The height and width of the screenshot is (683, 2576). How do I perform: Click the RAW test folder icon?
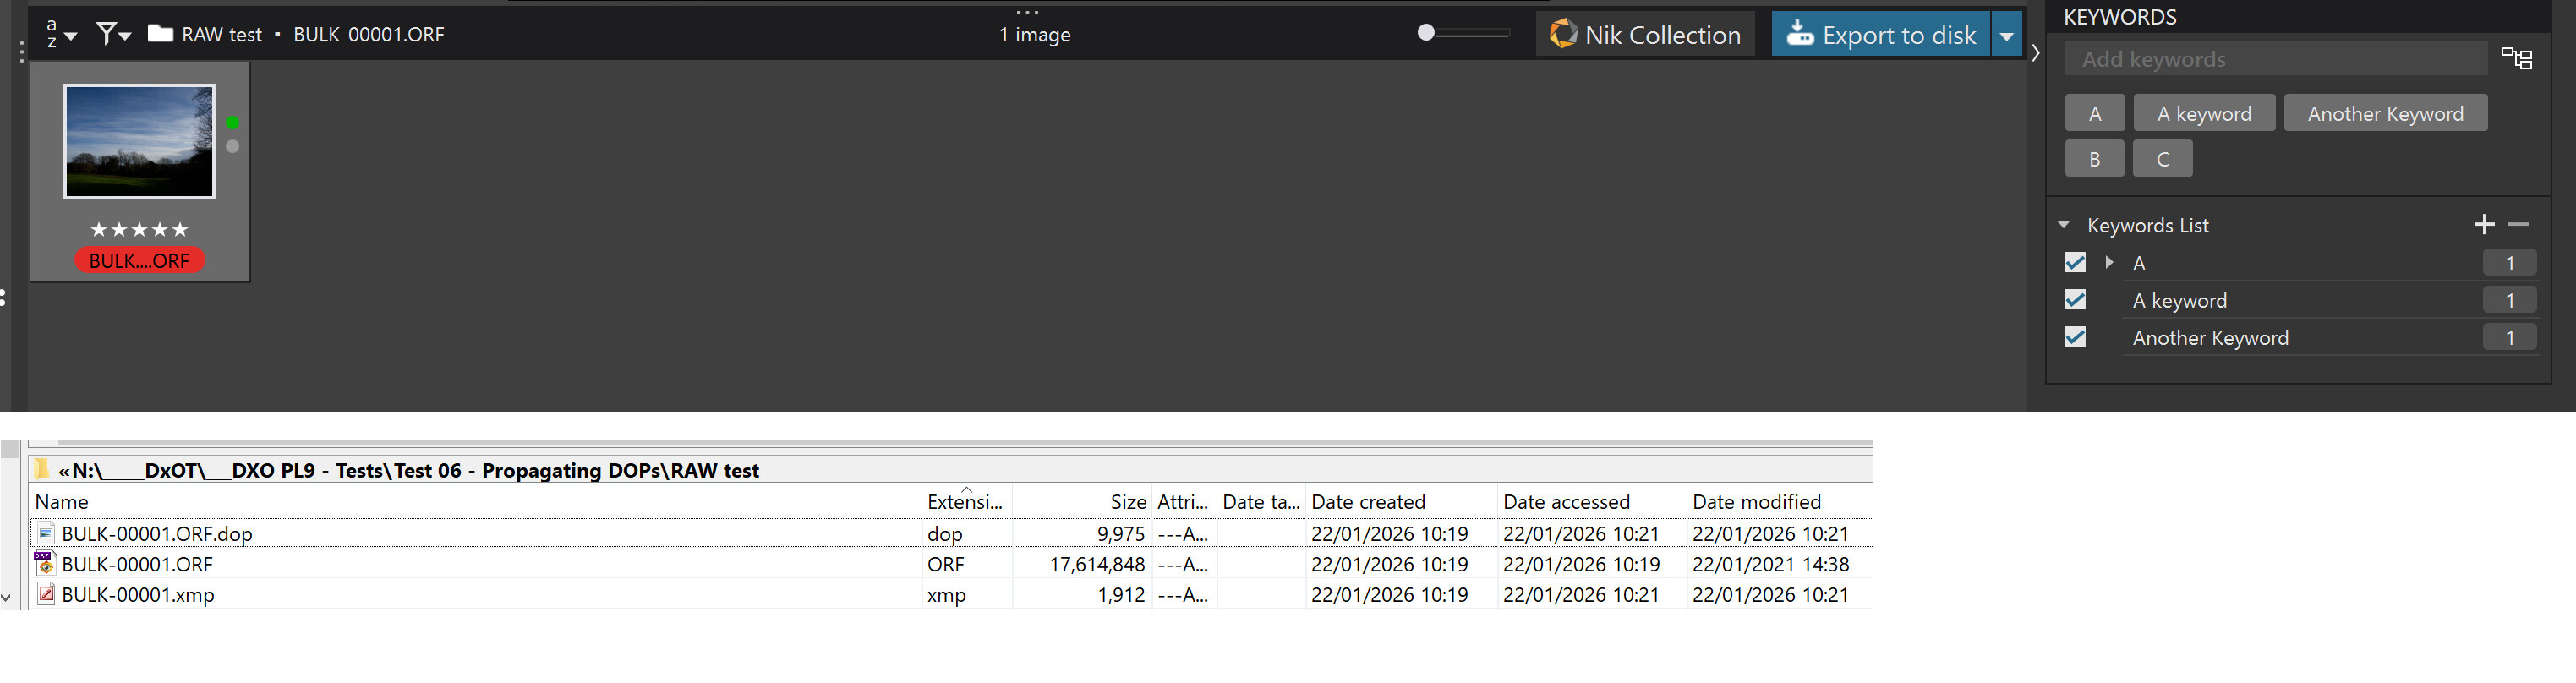coord(160,34)
